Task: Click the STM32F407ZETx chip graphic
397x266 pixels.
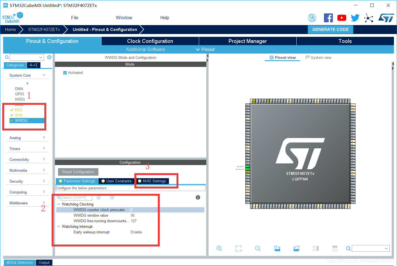Action: 300,154
